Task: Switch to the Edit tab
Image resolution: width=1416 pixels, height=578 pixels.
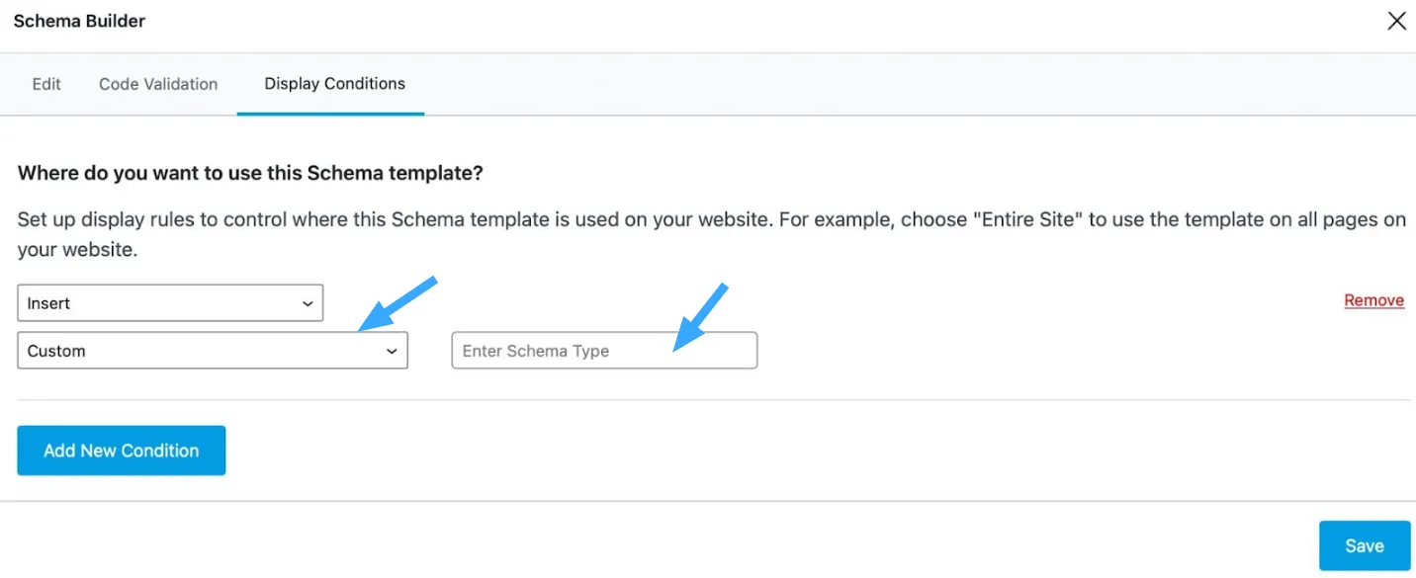Action: [x=46, y=84]
